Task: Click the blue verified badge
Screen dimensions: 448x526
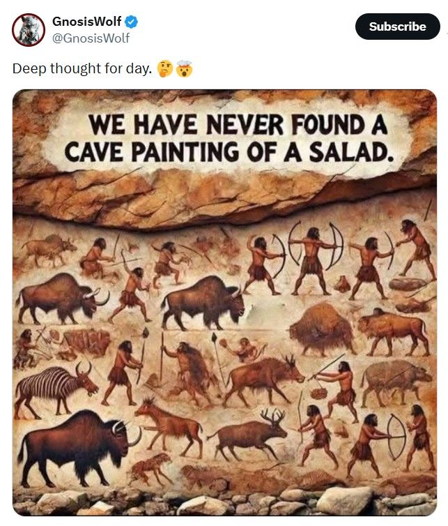Action: (x=132, y=22)
